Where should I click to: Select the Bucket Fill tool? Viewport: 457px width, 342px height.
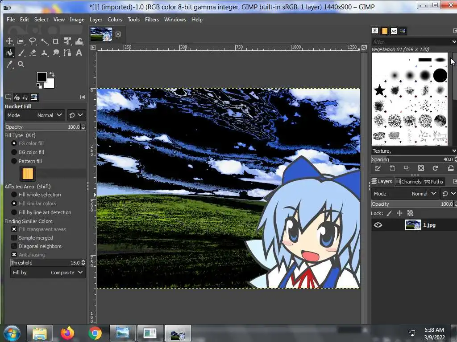click(x=9, y=53)
